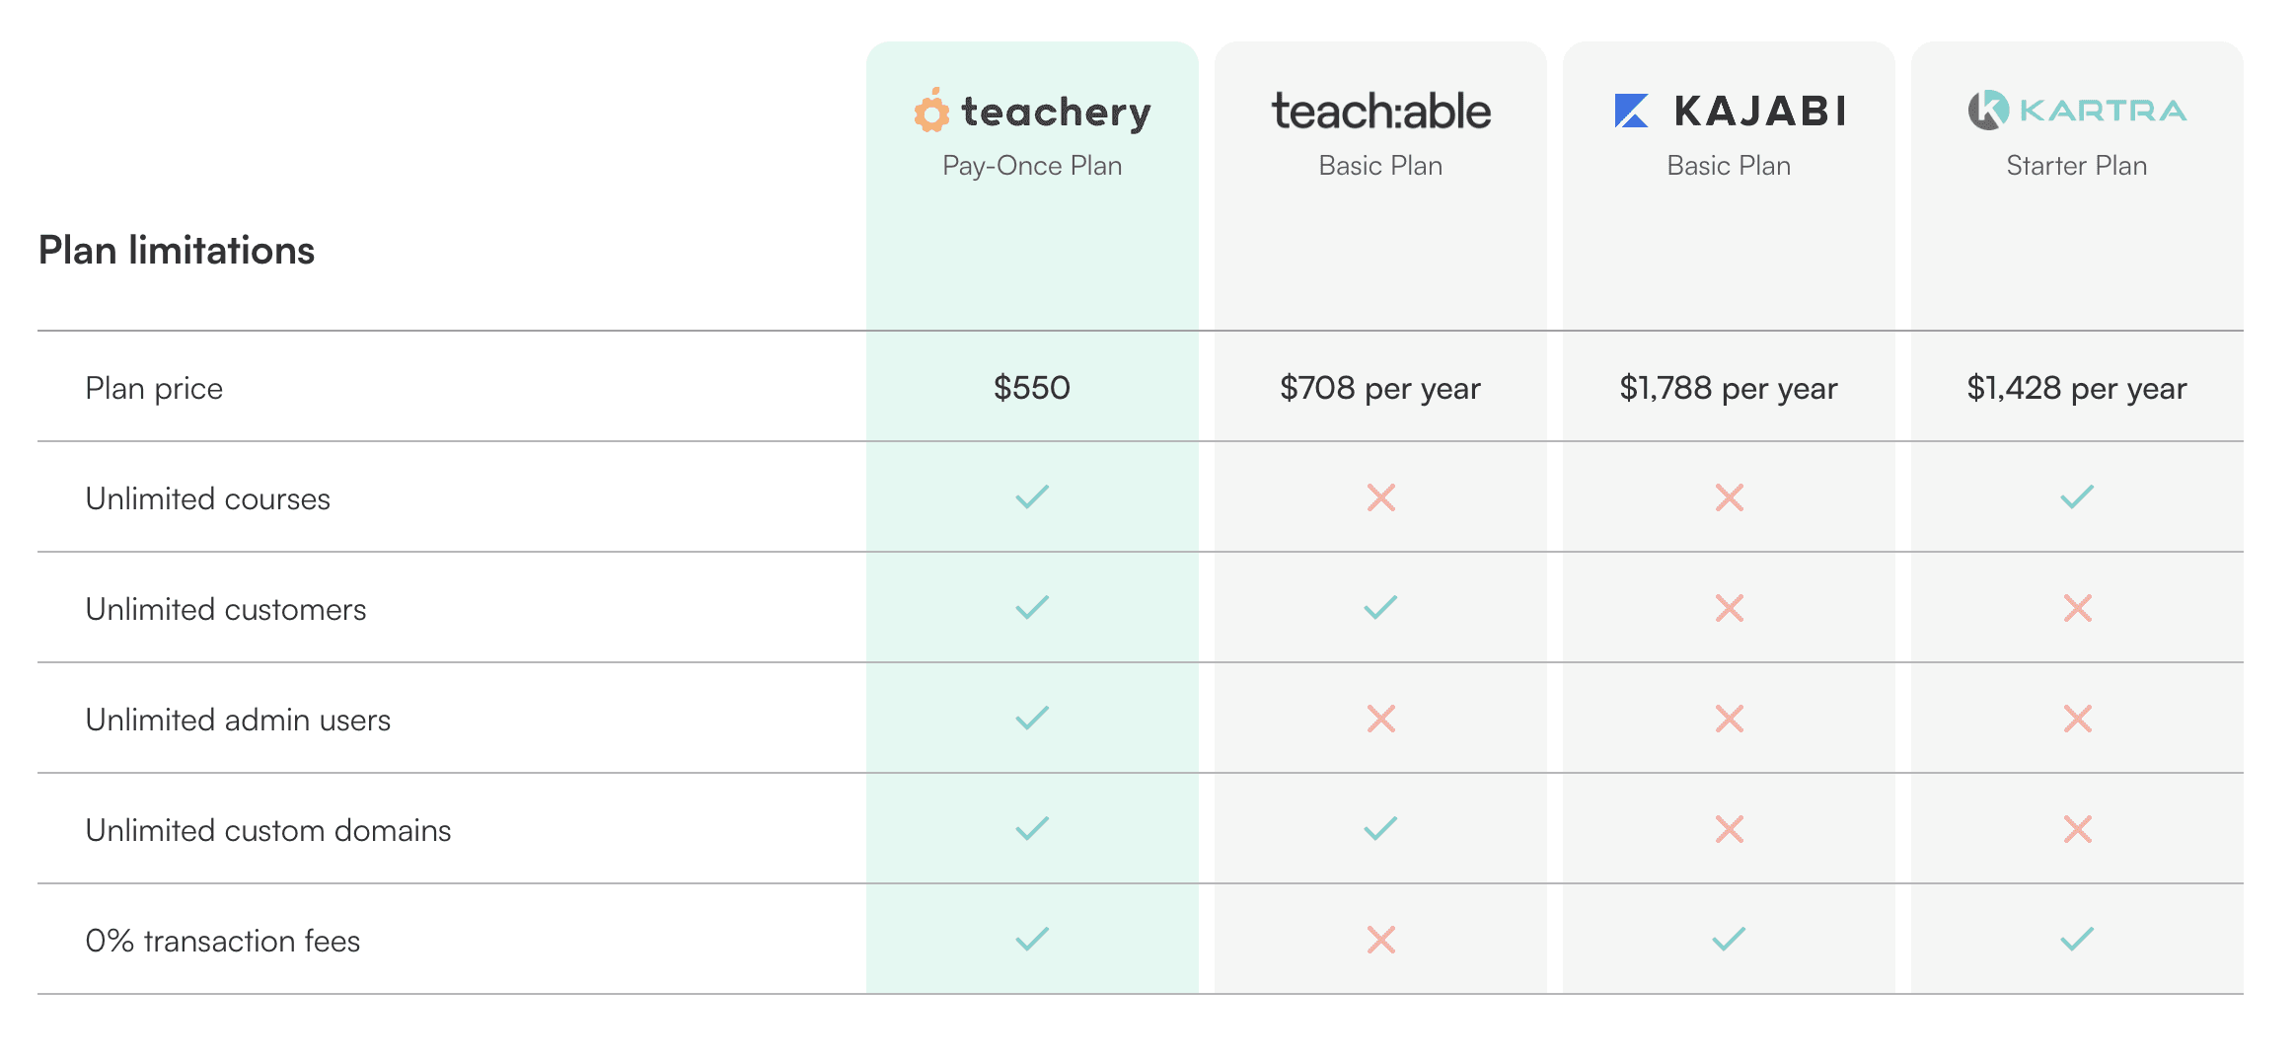Click the Kartra logo

pos(2077,110)
